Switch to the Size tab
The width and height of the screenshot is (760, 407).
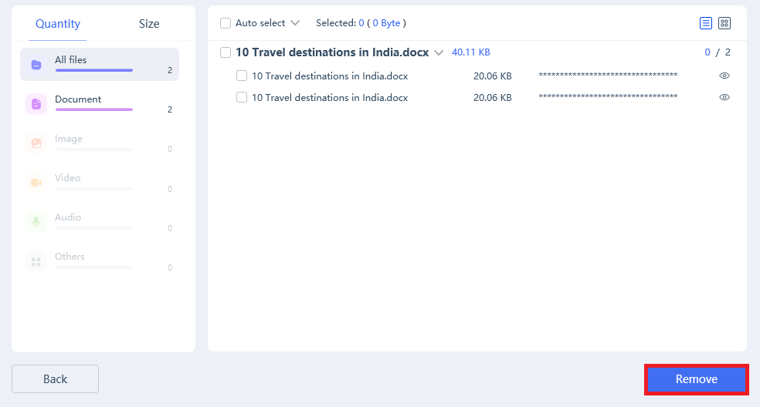149,24
